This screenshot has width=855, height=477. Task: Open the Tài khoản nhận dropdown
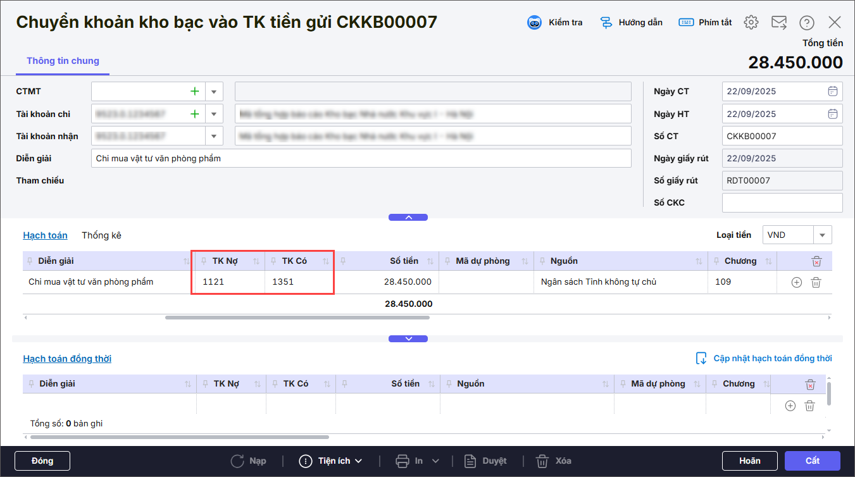pyautogui.click(x=214, y=136)
